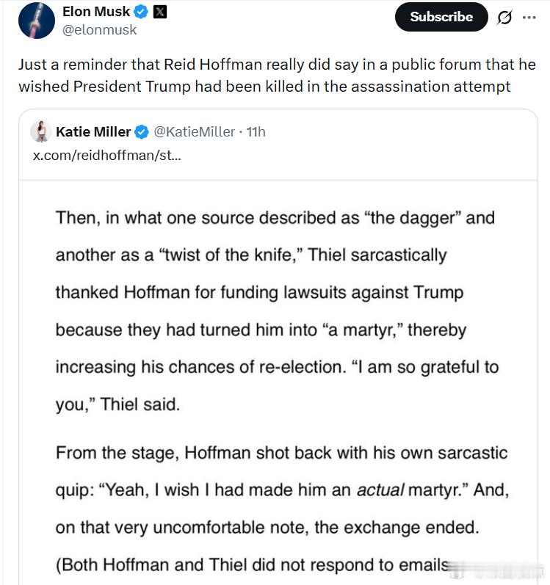Click the verified badge beside Katie Miller
This screenshot has width=550, height=585.
(141, 132)
